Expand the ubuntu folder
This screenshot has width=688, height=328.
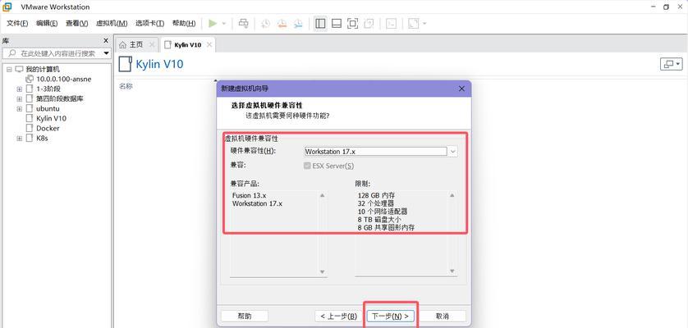point(20,109)
